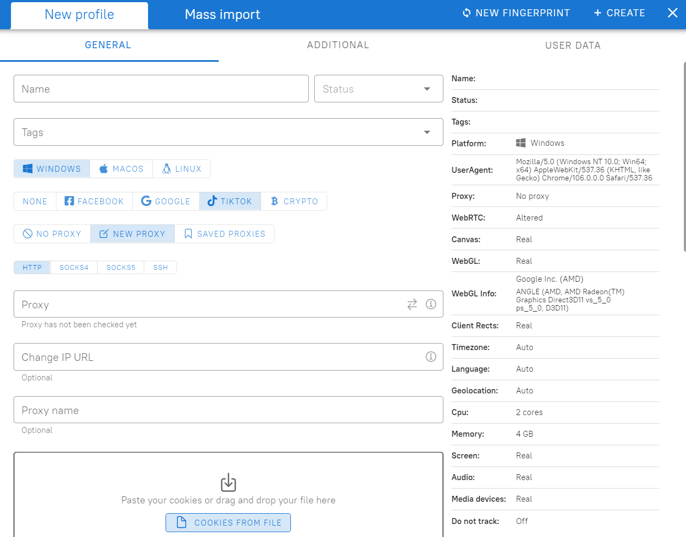
Task: Click the COOKIES FROM FILE button label
Action: pos(238,523)
